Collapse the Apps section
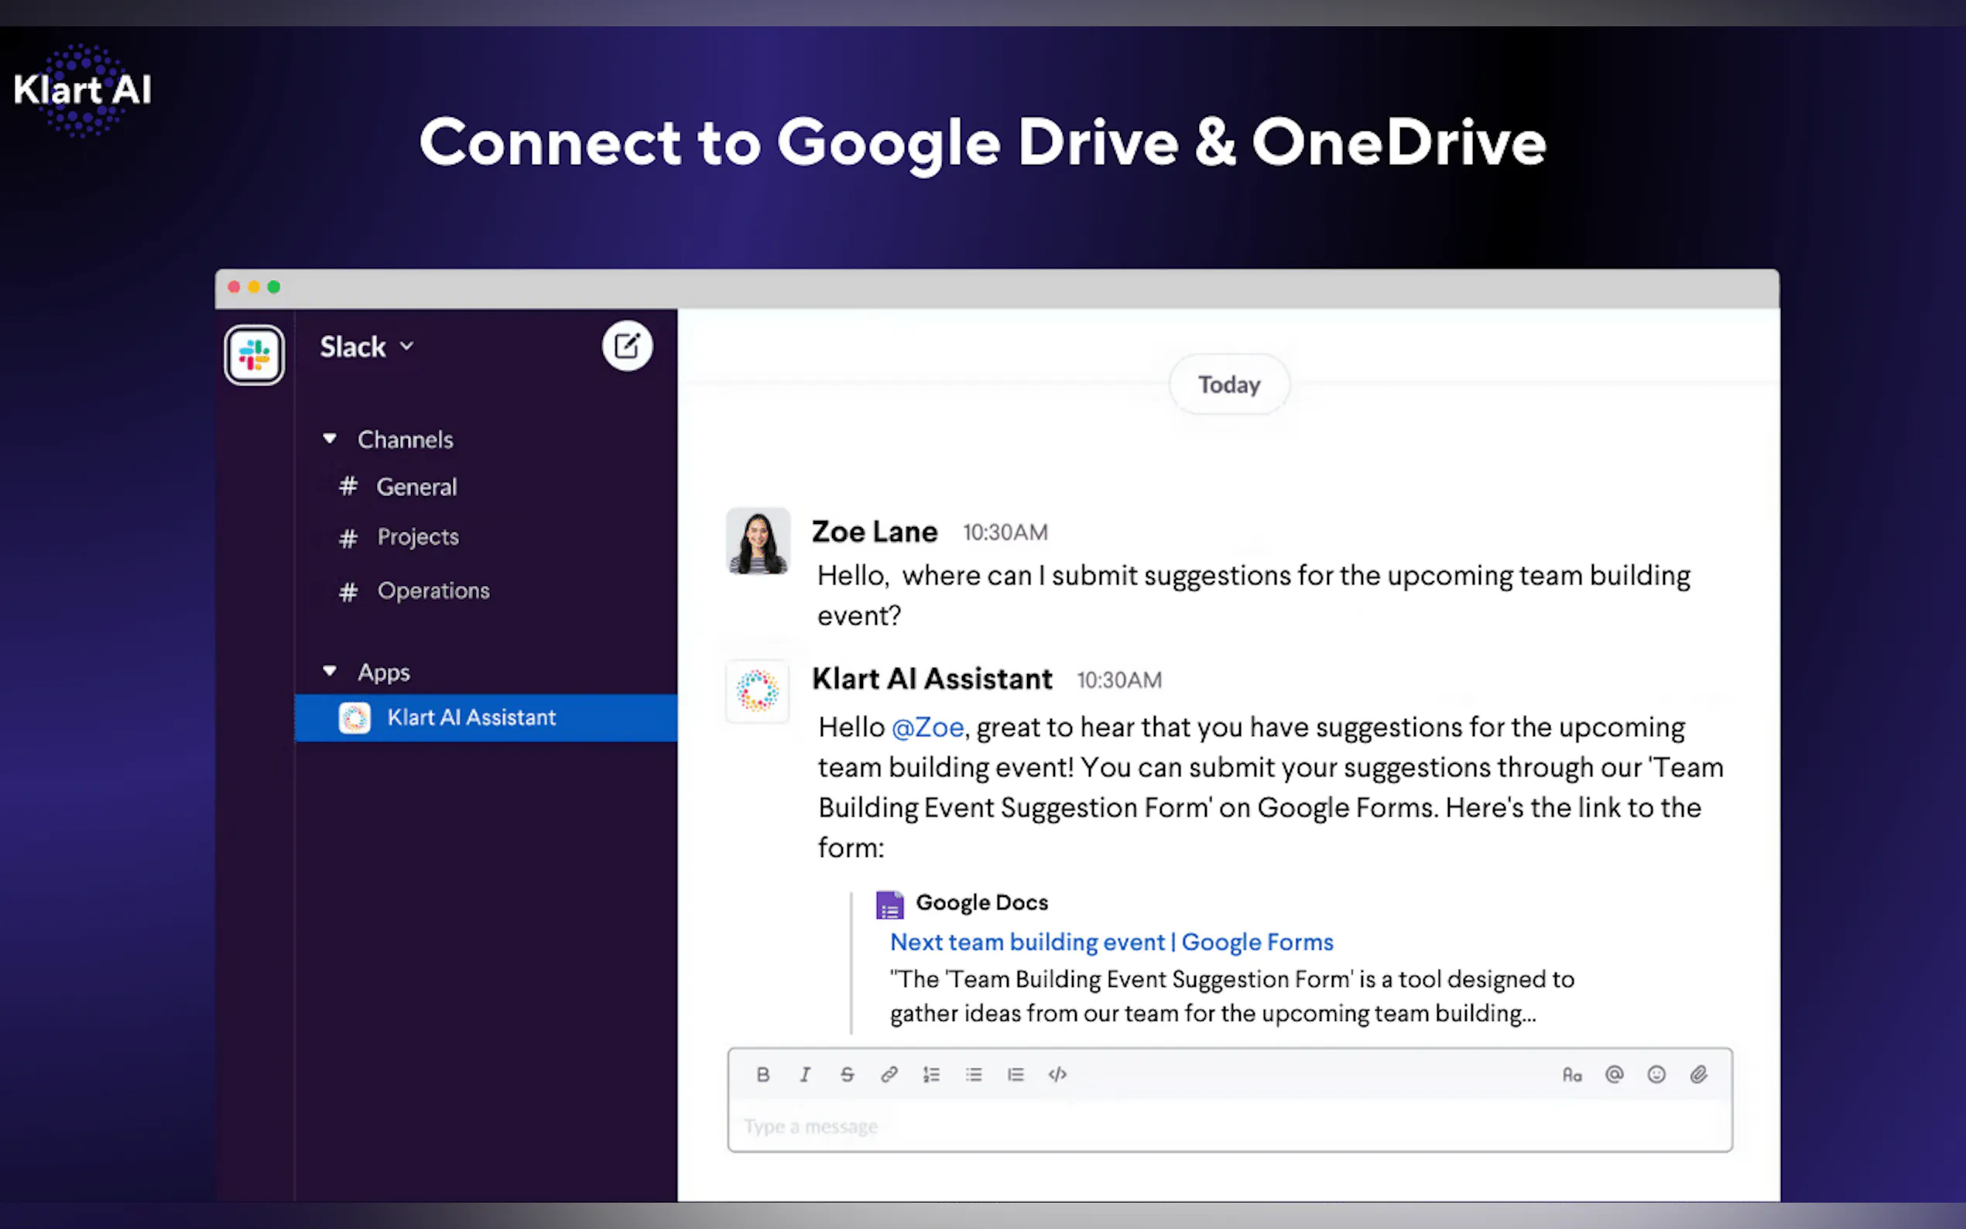 [329, 672]
